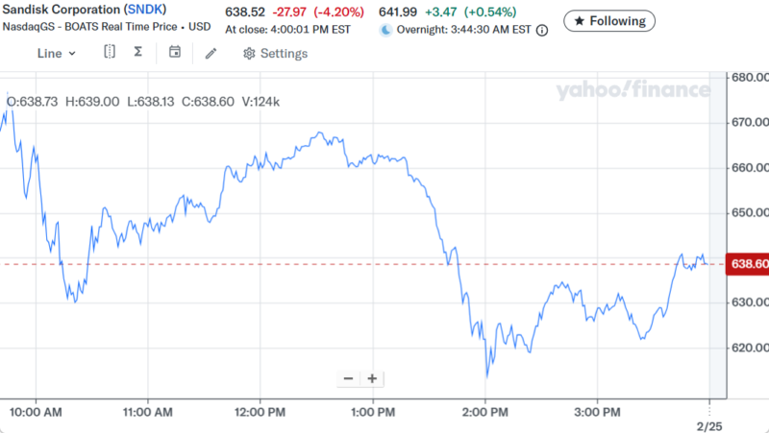Toggle the star Following button

[x=609, y=20]
